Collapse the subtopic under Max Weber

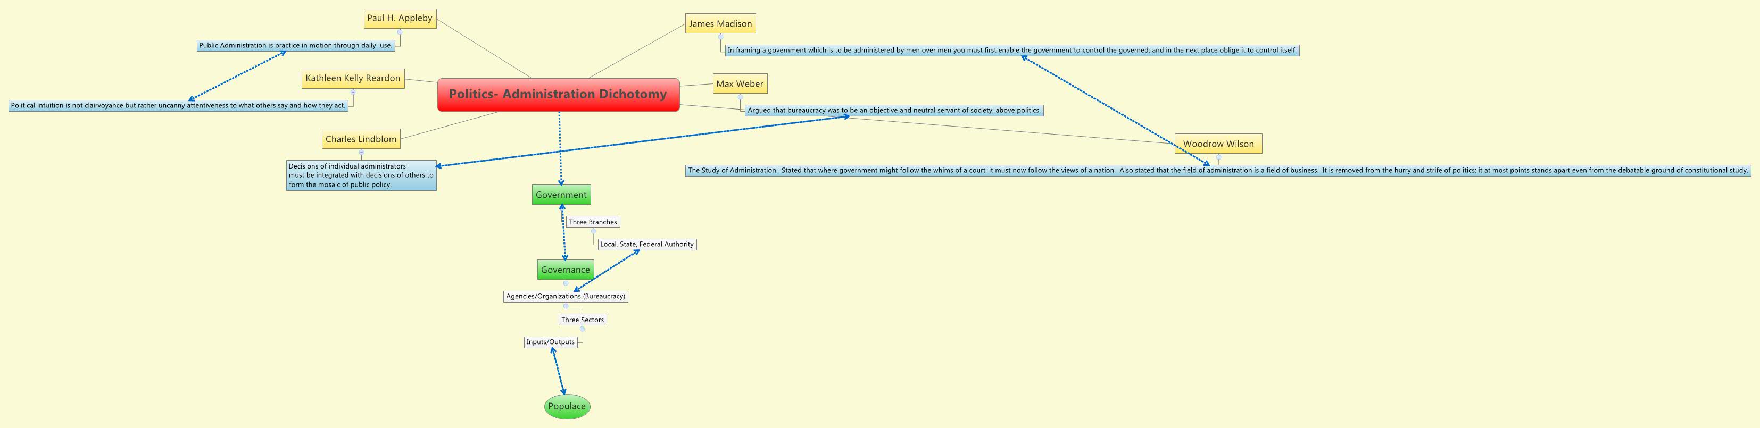tap(739, 97)
